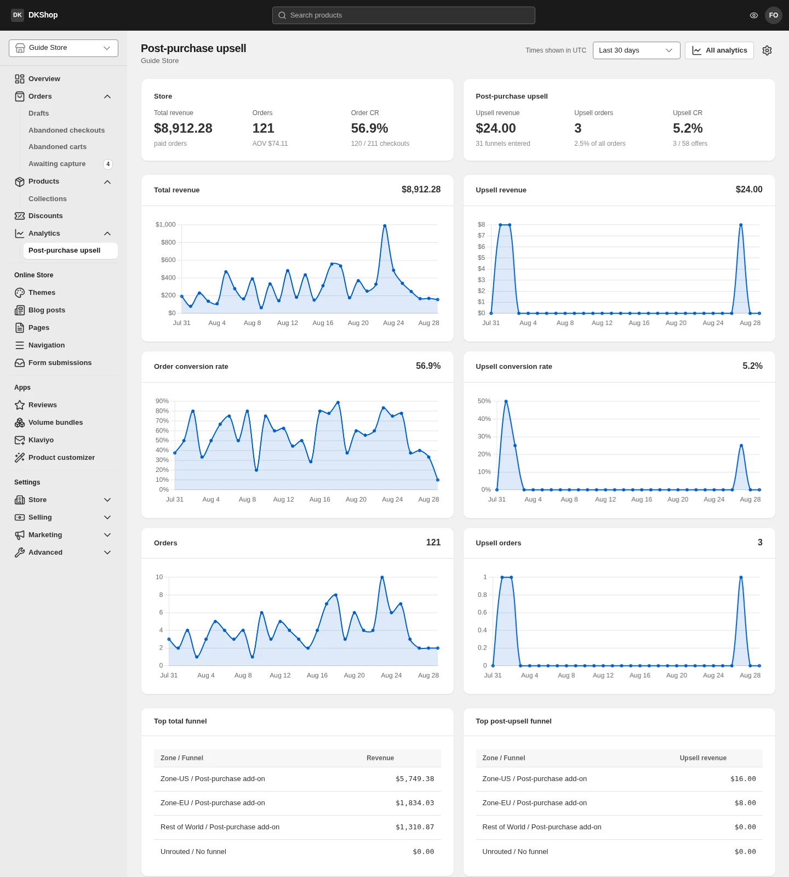Image resolution: width=789 pixels, height=877 pixels.
Task: Click the Advanced wrench icon
Action: [20, 553]
